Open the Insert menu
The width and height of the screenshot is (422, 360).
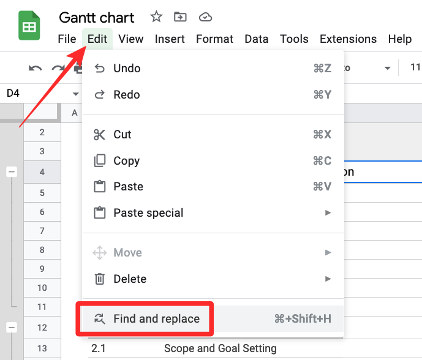(170, 39)
